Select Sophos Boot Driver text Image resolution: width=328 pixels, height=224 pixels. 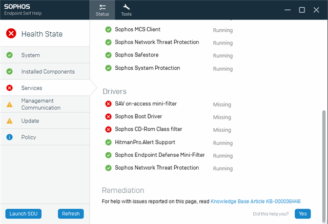point(138,116)
